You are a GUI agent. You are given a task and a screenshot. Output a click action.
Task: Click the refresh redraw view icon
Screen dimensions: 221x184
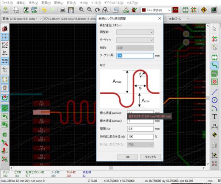click(x=97, y=10)
